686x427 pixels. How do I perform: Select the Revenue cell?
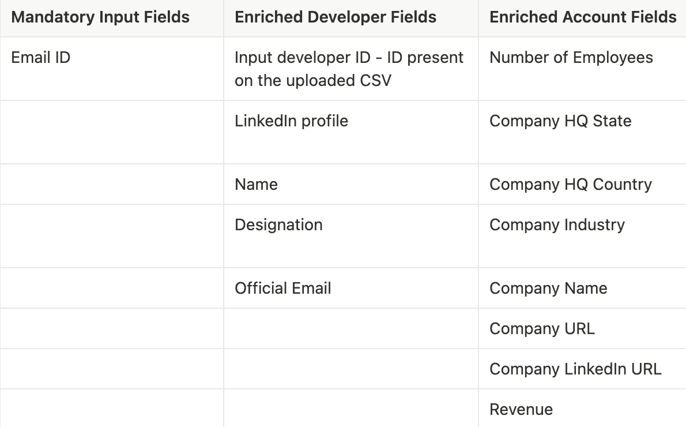[x=521, y=410]
